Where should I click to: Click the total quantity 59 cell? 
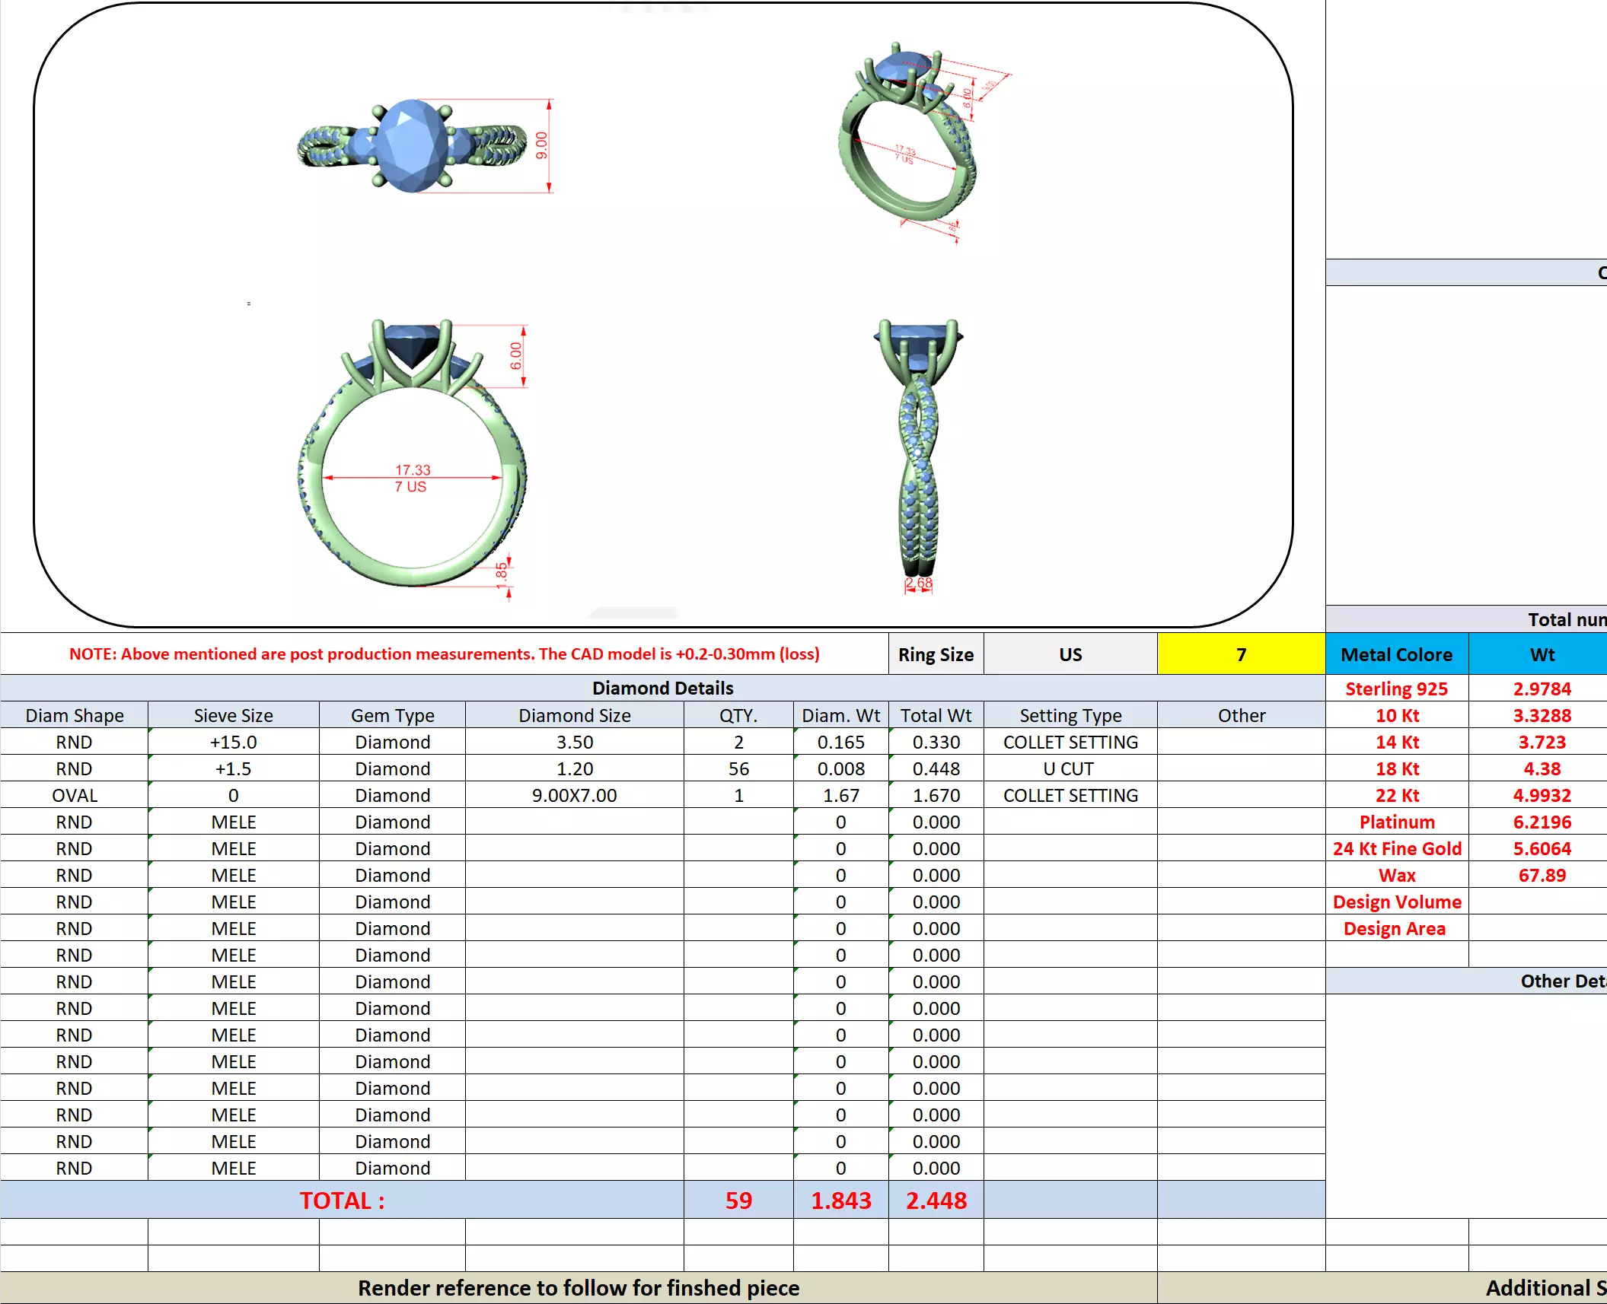738,1200
